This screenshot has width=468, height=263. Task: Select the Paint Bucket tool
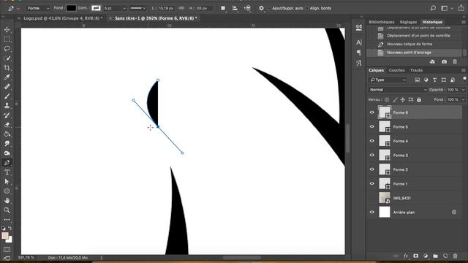tap(7, 134)
